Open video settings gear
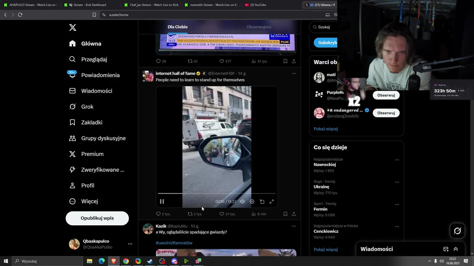 252,201
